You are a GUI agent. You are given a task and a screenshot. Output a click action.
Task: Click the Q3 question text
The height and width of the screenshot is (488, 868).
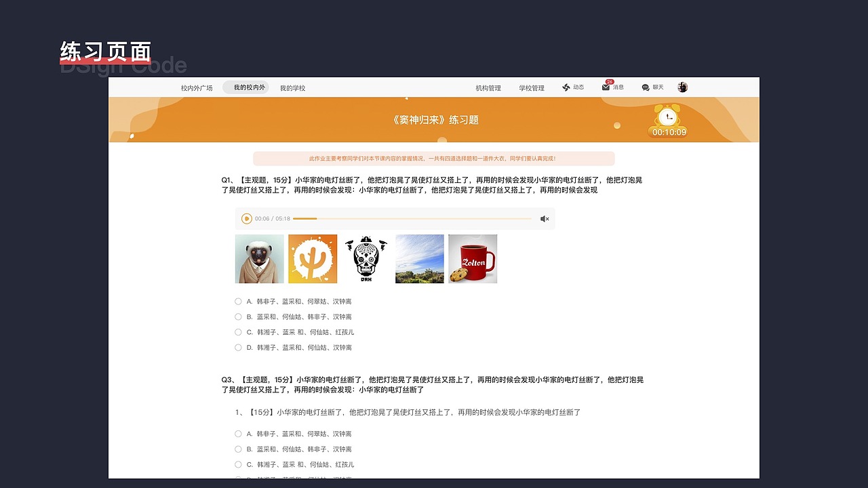[x=433, y=385]
